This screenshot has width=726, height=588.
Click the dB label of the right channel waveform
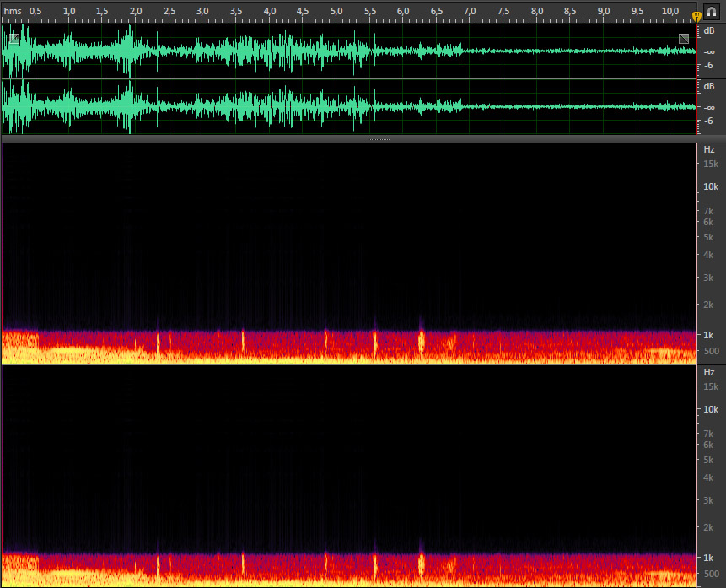click(709, 87)
